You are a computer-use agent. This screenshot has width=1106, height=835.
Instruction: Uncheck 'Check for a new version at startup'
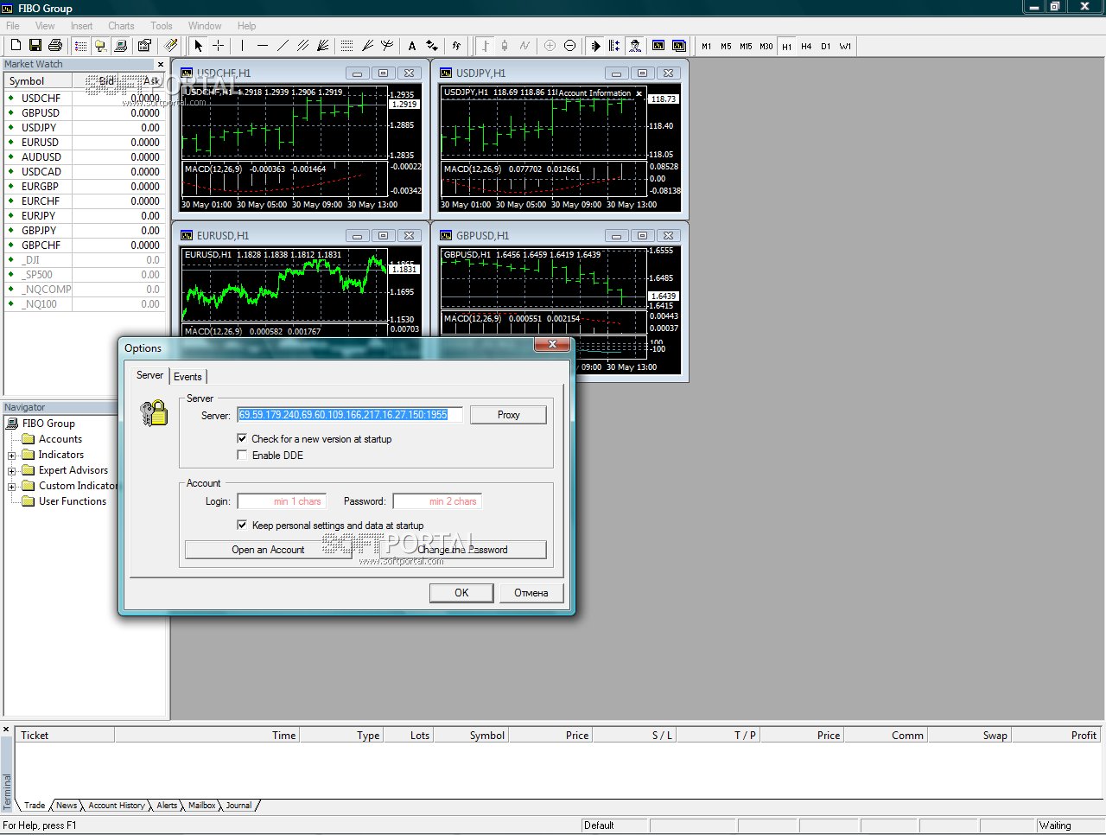point(242,439)
